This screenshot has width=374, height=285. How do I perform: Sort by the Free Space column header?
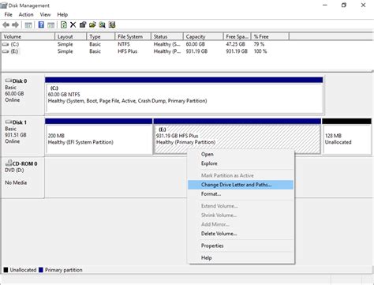[x=237, y=36]
